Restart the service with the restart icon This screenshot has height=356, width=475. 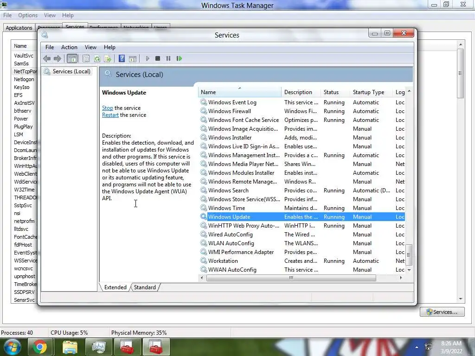(x=179, y=58)
